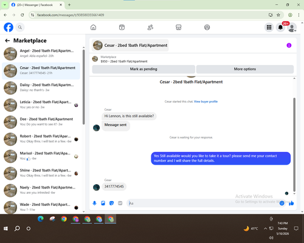
Task: Click the chat messages scrollbar
Action: tap(294, 145)
